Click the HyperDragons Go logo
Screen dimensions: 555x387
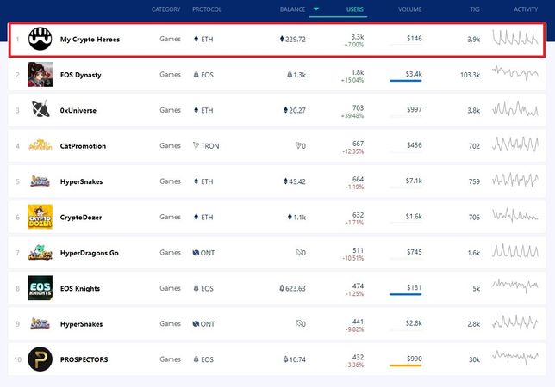40,253
